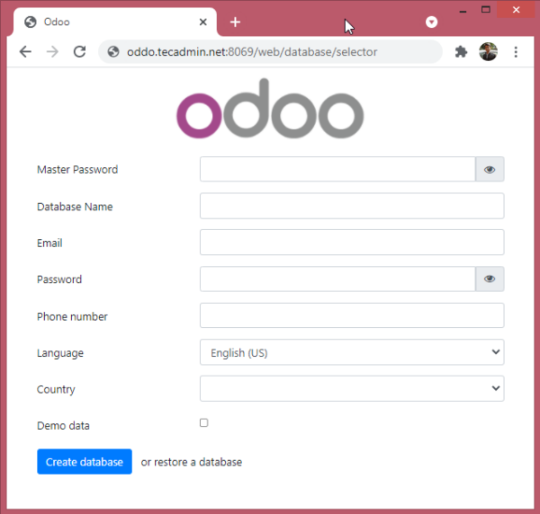
Task: Reload the page with the refresh icon
Action: click(x=79, y=52)
